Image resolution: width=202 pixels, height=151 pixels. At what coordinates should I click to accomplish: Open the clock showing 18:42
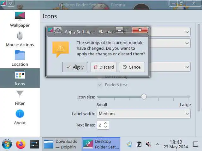click(176, 144)
